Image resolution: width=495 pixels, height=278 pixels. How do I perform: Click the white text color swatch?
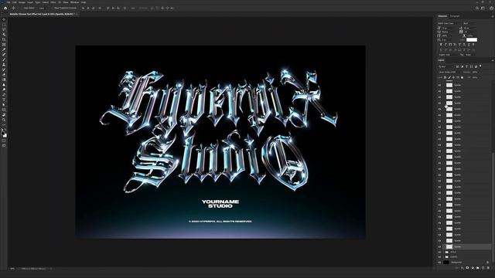click(472, 39)
